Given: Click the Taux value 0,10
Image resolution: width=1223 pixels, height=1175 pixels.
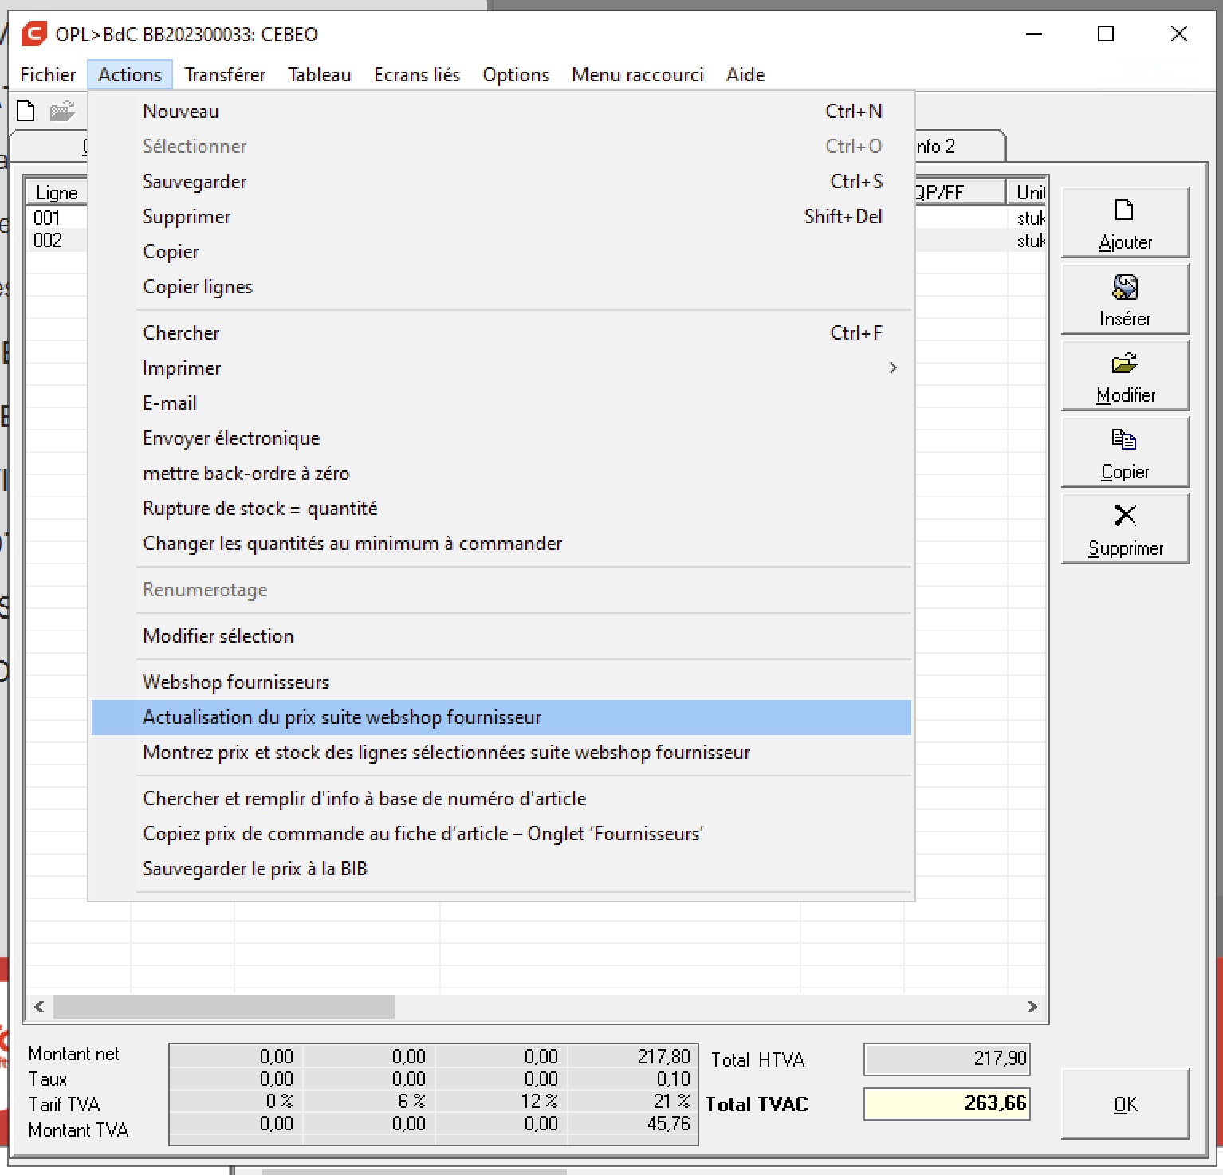Looking at the screenshot, I should point(673,1079).
